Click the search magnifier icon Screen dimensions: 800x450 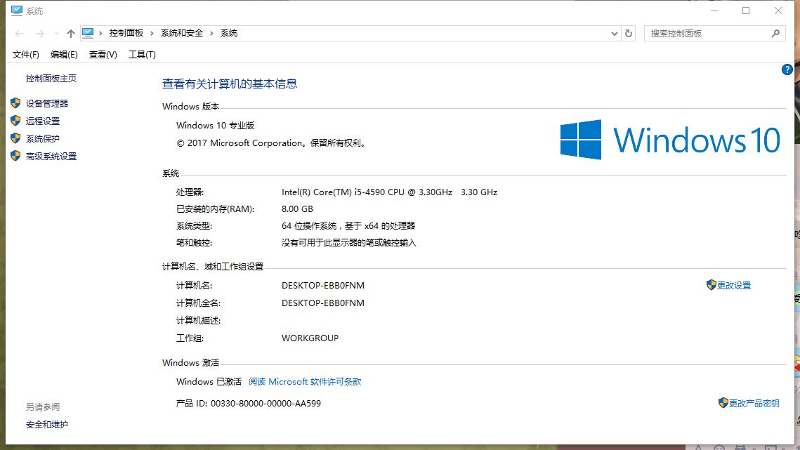click(775, 33)
